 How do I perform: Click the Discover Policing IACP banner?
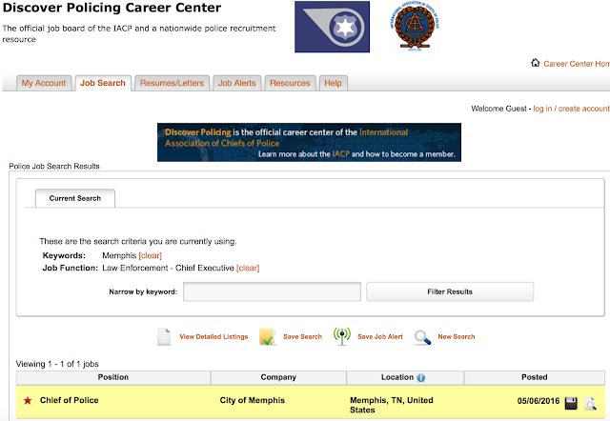[x=309, y=142]
